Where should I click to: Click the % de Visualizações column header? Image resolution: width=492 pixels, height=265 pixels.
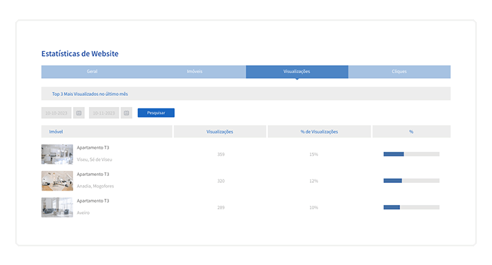pos(319,132)
